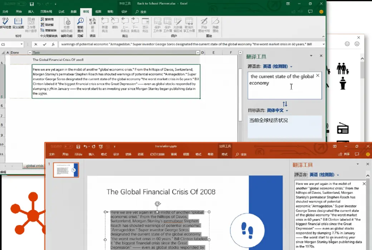The height and width of the screenshot is (250, 372).
Task: Customize Excel Quick Access Toolbar dropdown
Action: click(55, 4)
